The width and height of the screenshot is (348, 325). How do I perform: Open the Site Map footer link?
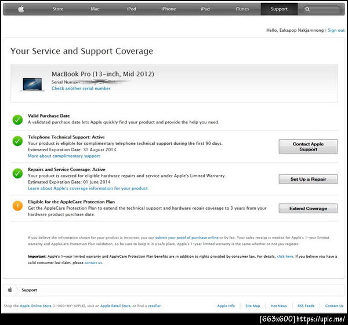252,306
